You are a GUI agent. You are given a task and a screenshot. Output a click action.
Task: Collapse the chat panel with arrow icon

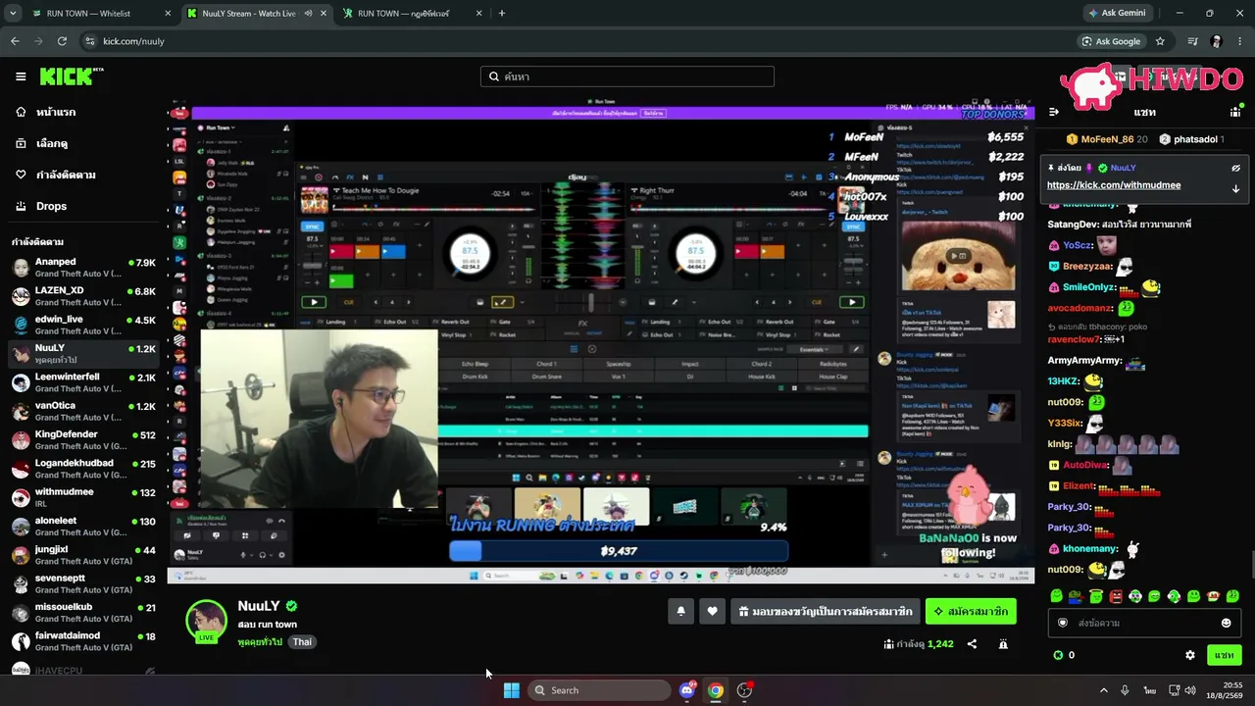1054,112
